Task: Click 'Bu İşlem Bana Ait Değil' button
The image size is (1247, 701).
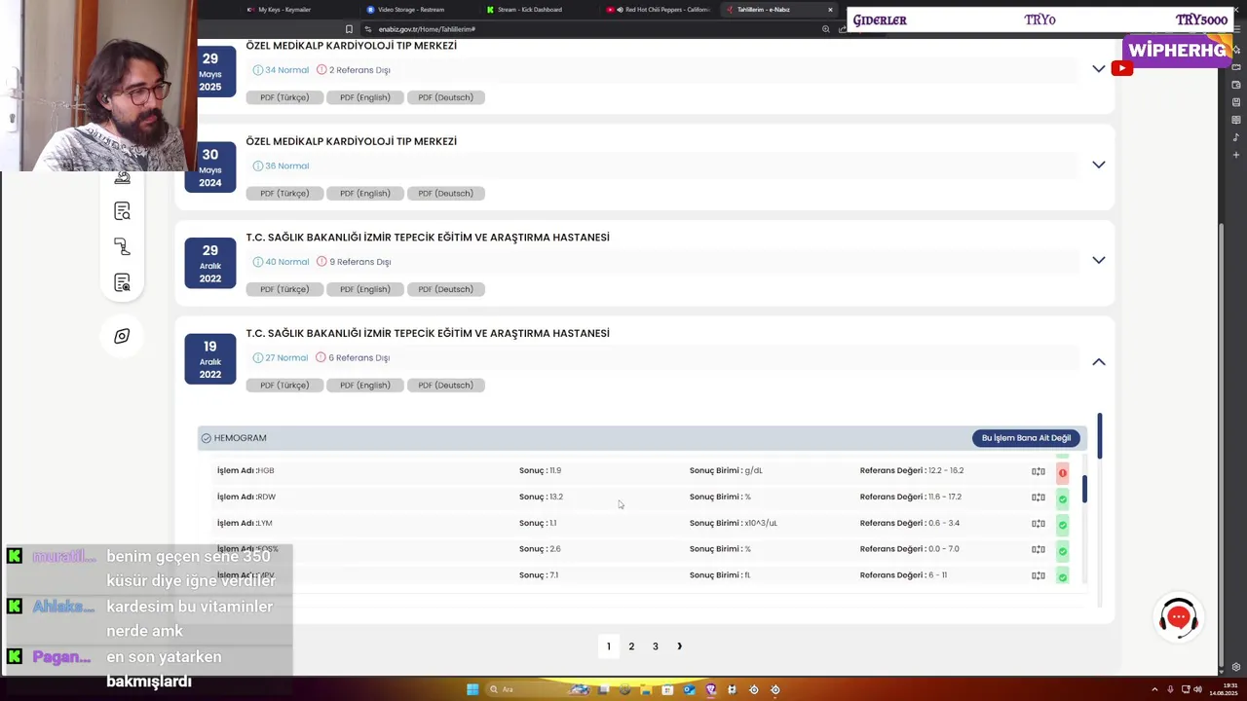Action: coord(1026,438)
